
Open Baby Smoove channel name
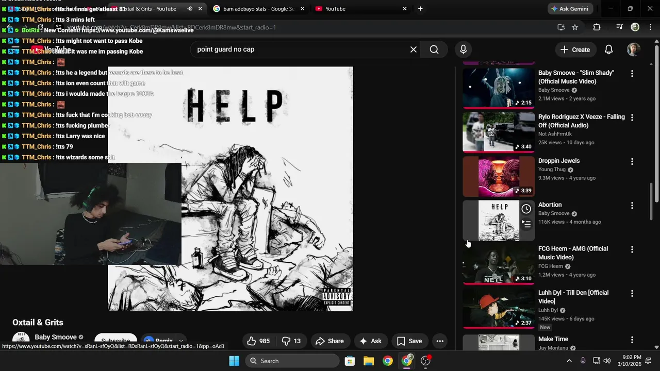tap(56, 338)
